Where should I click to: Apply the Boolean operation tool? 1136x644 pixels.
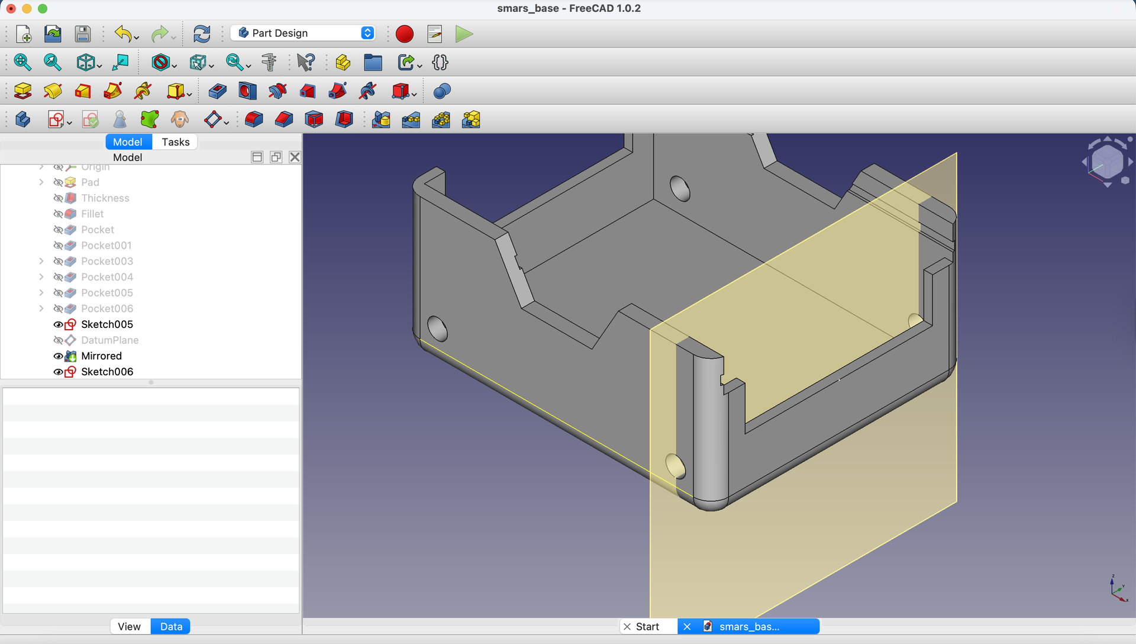(x=442, y=91)
